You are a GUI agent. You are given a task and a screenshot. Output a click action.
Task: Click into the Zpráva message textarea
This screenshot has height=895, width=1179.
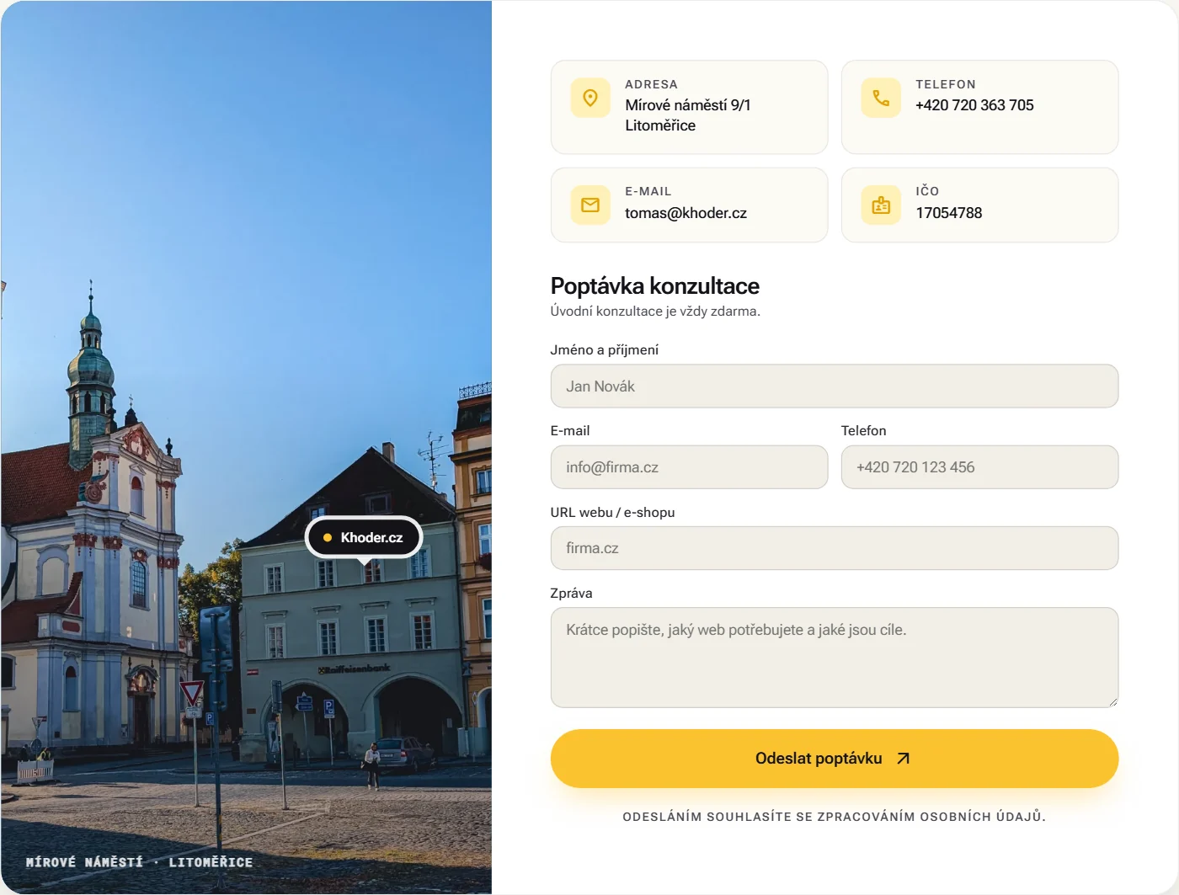835,658
